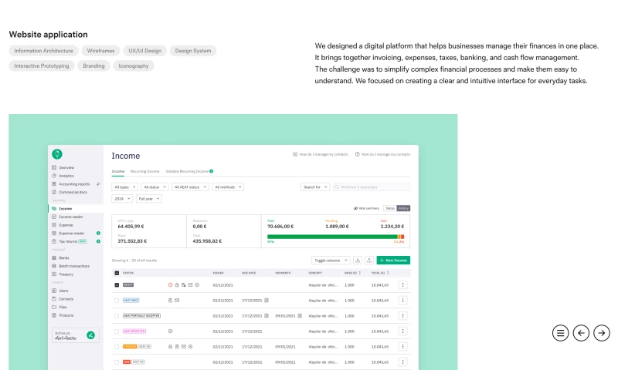Image resolution: width=618 pixels, height=370 pixels.
Task: Toggle the select-all checkbox in table header
Action: click(x=117, y=273)
